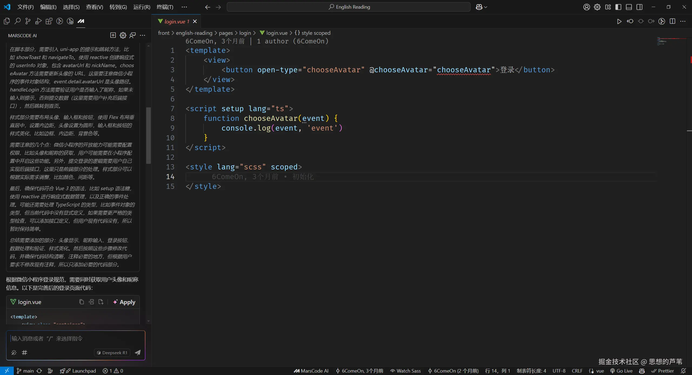The width and height of the screenshot is (692, 375).
Task: Start a new MarsCode chat session
Action: pos(113,35)
